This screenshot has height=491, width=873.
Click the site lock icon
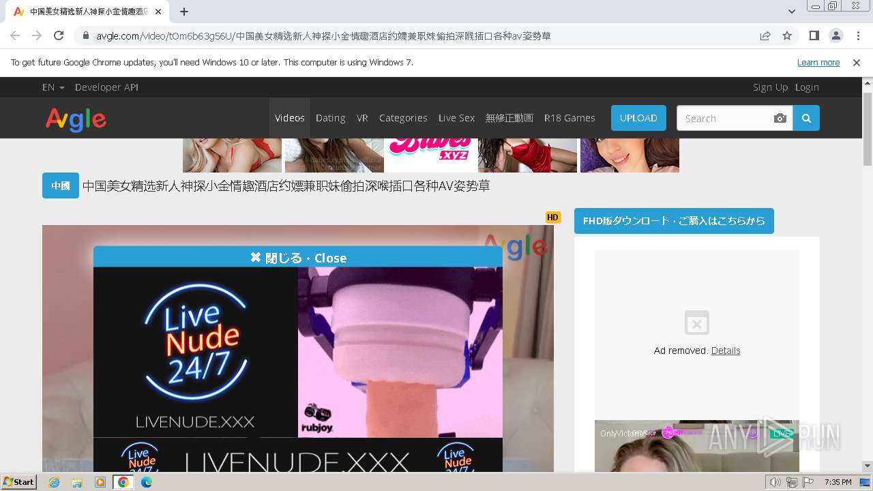click(x=86, y=36)
